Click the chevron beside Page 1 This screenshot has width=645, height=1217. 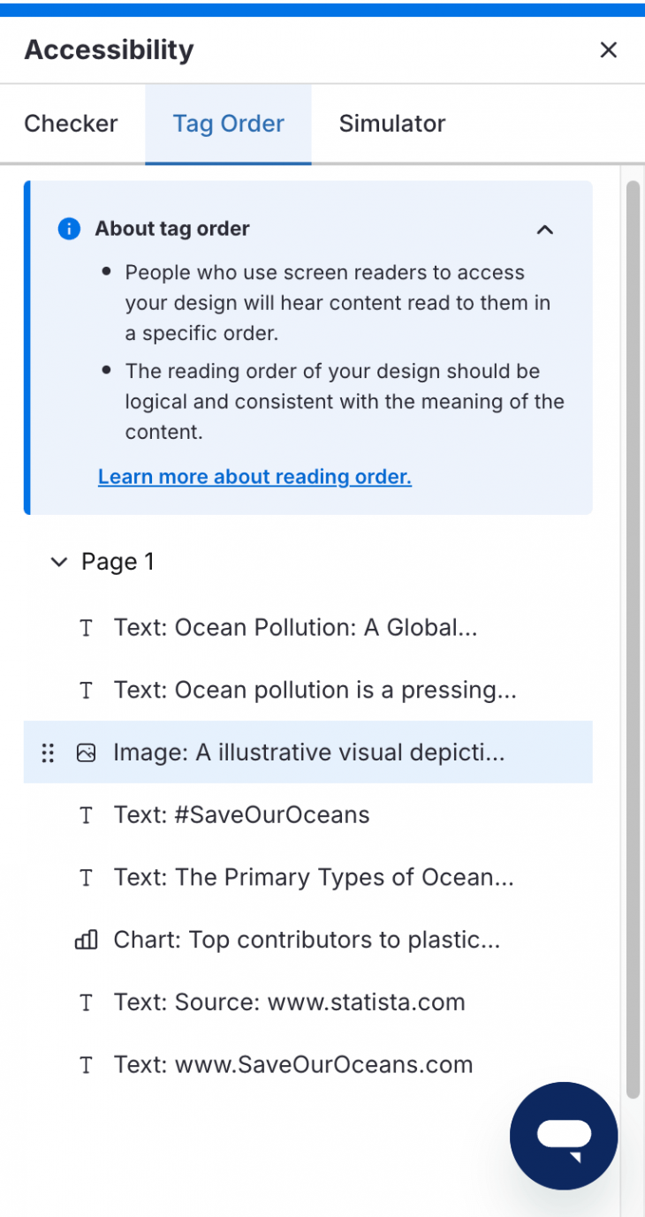(58, 561)
